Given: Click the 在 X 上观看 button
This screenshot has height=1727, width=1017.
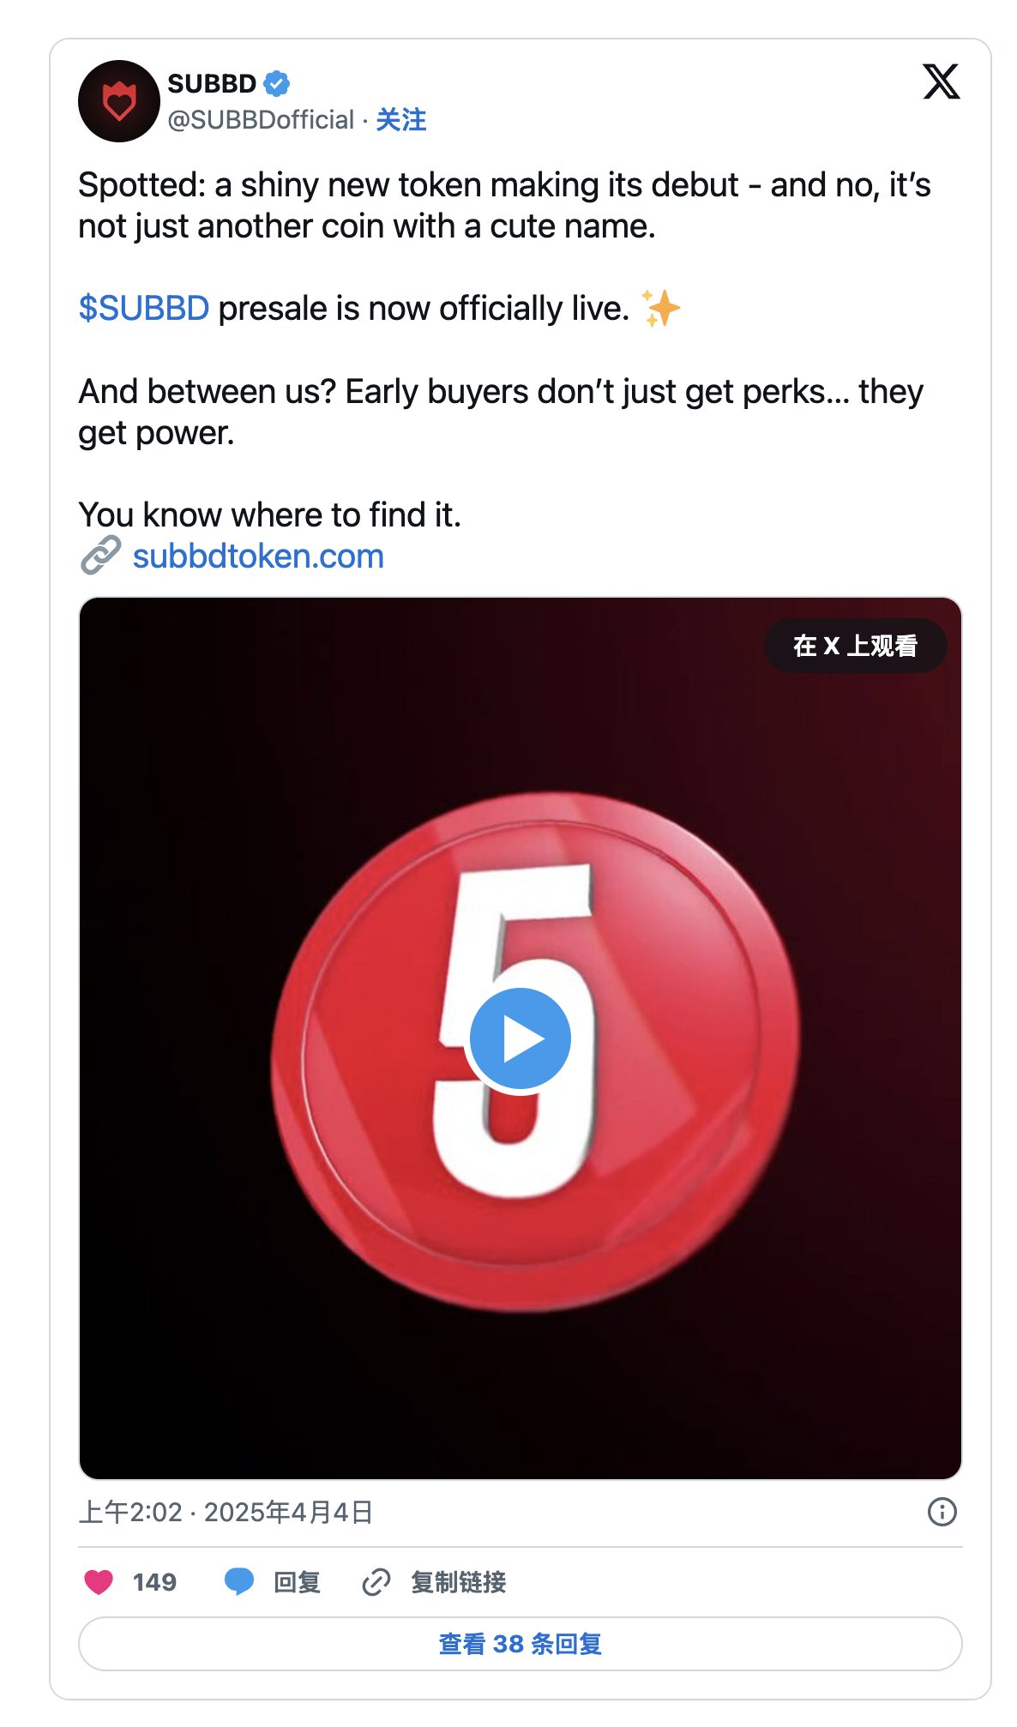Looking at the screenshot, I should 855,646.
